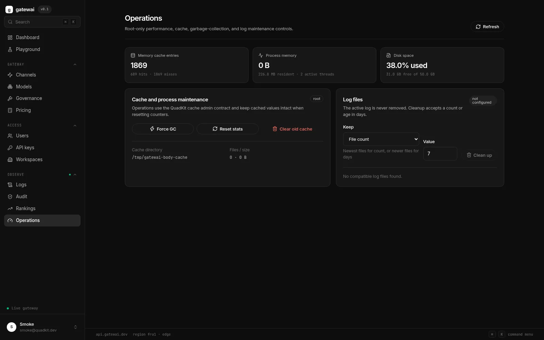Click the root badge
This screenshot has height=340, width=544.
tap(317, 99)
